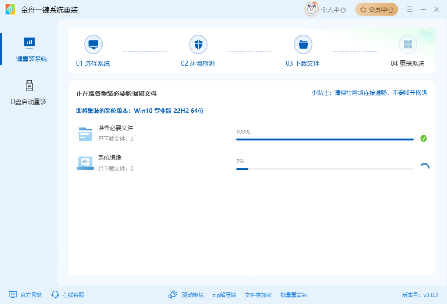Screen dimensions: 447x304
Task: Open the 批量重命名 batch rename link
Action: point(294,295)
